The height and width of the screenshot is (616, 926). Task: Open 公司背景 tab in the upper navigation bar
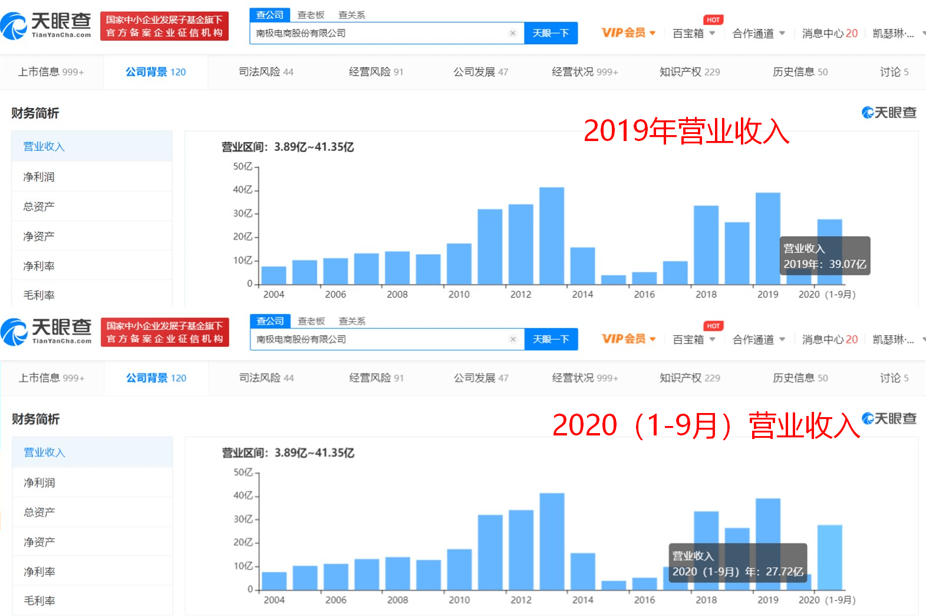pos(156,72)
